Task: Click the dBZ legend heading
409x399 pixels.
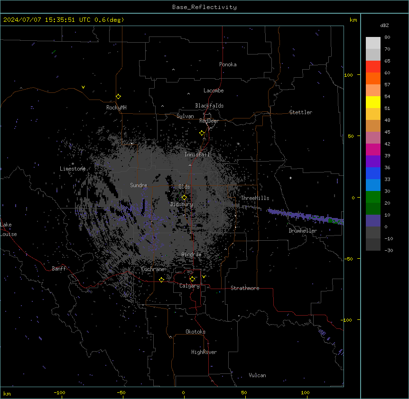Action: 384,26
